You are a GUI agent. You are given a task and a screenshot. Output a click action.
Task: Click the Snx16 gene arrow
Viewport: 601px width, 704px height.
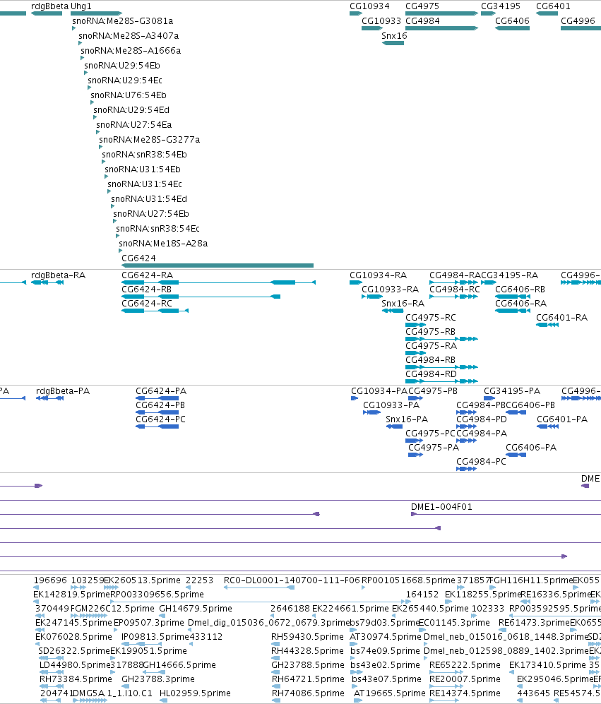point(393,43)
